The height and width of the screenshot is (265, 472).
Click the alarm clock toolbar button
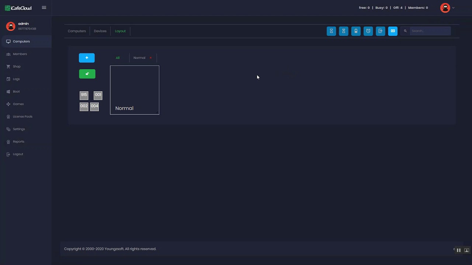(368, 31)
